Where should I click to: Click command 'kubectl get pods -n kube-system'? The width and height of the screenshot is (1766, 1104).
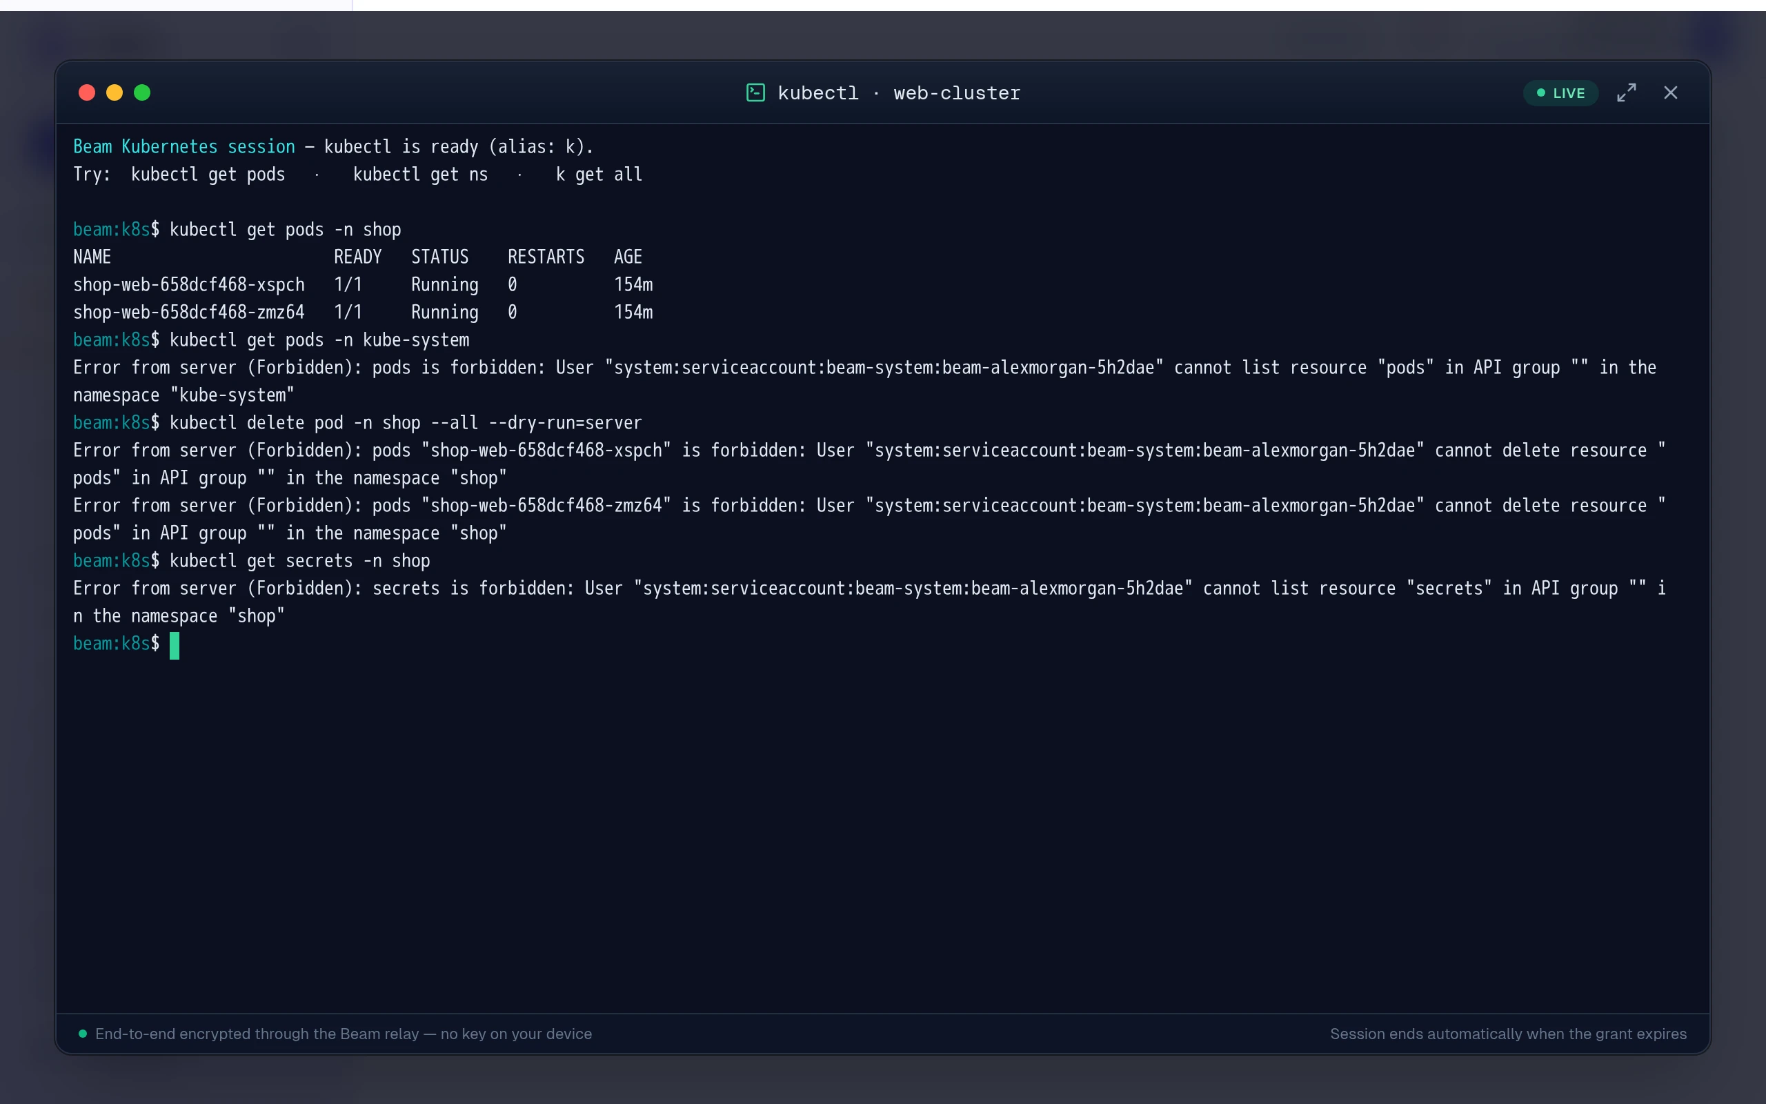pyautogui.click(x=319, y=340)
